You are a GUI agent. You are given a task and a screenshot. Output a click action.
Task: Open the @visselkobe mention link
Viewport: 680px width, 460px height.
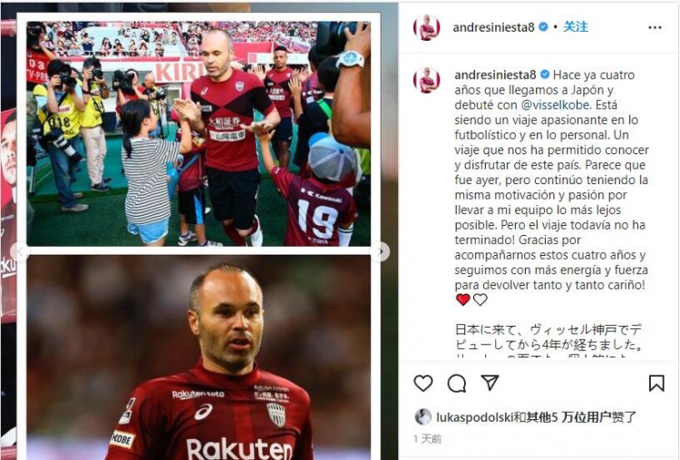point(555,105)
